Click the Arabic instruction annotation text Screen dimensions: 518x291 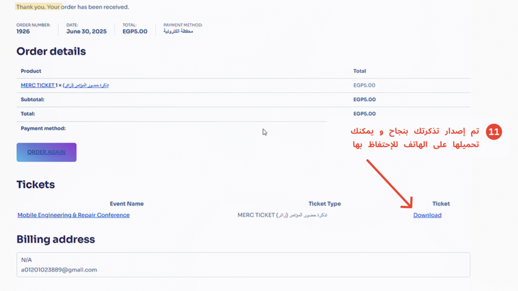click(415, 138)
